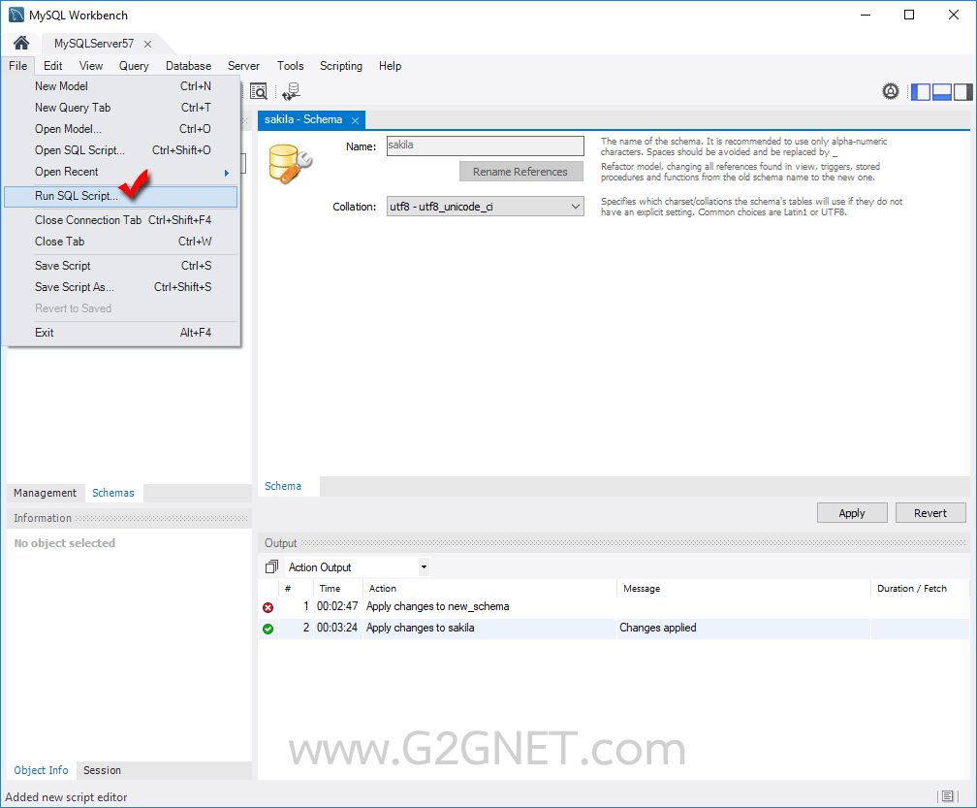Open the Edit menu

(53, 65)
